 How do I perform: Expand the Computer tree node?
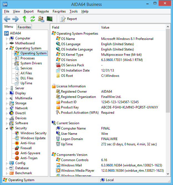7,39
